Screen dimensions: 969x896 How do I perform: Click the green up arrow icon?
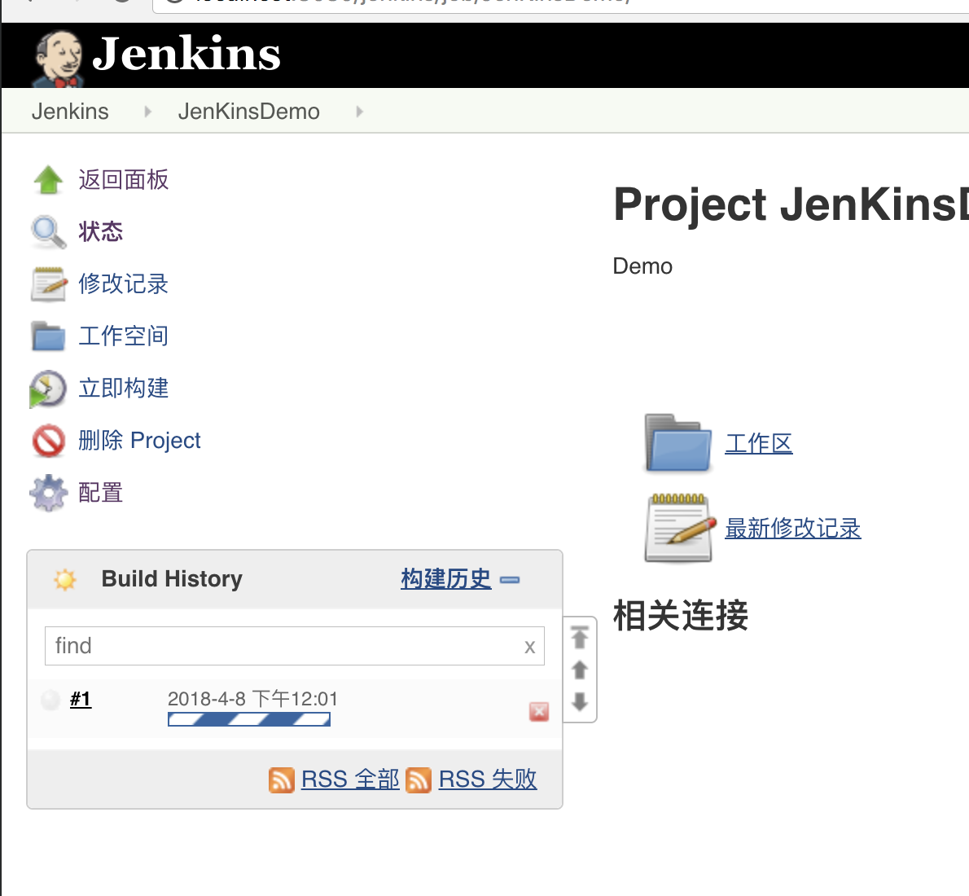click(x=48, y=180)
